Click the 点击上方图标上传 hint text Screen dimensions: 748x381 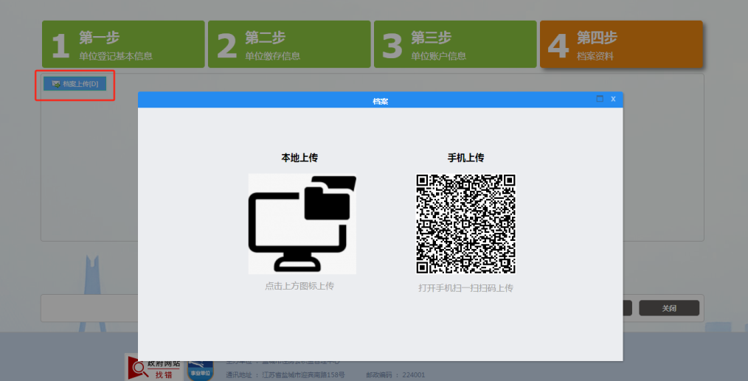point(299,286)
